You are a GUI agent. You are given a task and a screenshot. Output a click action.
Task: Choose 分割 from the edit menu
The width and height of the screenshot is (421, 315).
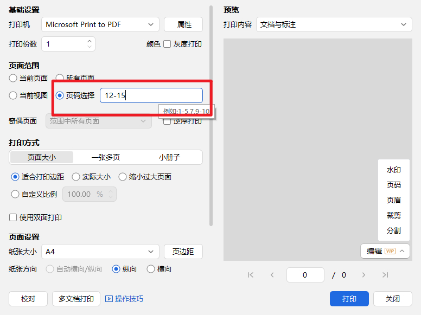tap(394, 230)
